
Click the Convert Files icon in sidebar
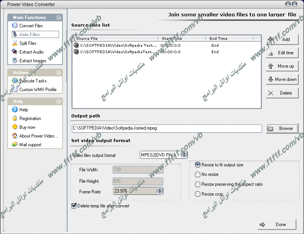15,26
